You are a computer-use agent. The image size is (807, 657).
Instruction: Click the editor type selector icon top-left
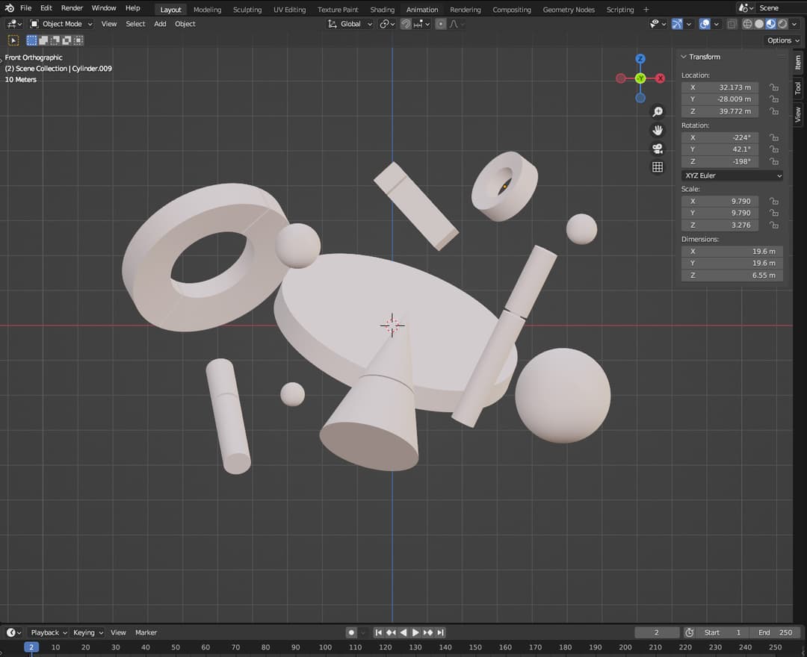pos(12,23)
